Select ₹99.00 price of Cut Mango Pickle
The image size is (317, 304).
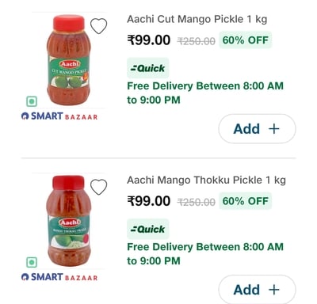click(149, 40)
